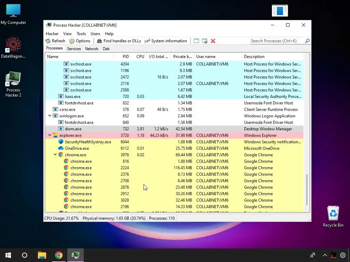This screenshot has width=350, height=262.
Task: Select chrome.exe with PID 2876
Action: click(x=174, y=187)
